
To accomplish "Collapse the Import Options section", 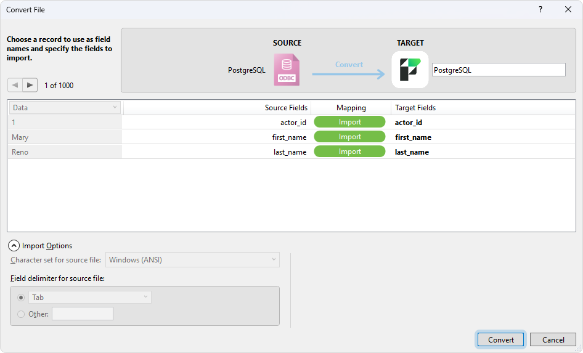I will click(x=14, y=246).
